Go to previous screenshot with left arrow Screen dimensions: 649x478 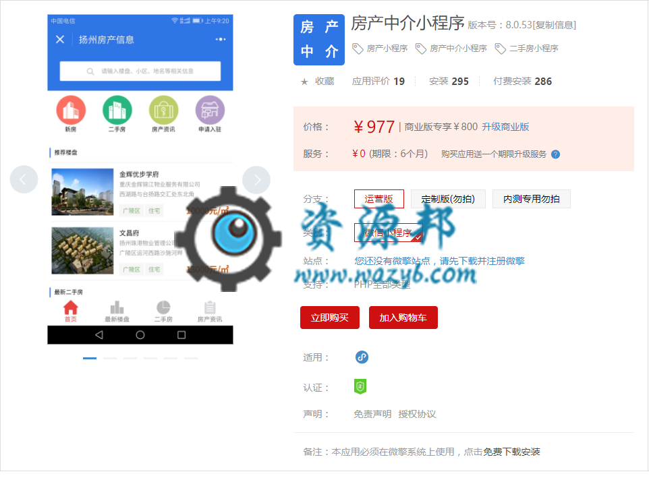click(24, 179)
